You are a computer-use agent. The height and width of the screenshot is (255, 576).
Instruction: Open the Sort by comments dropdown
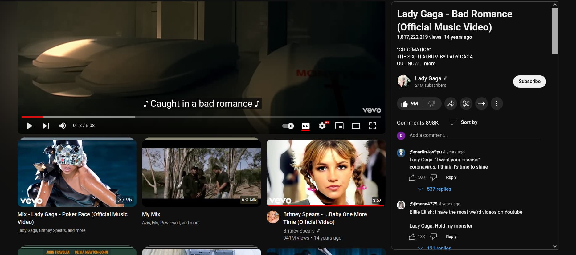(464, 122)
